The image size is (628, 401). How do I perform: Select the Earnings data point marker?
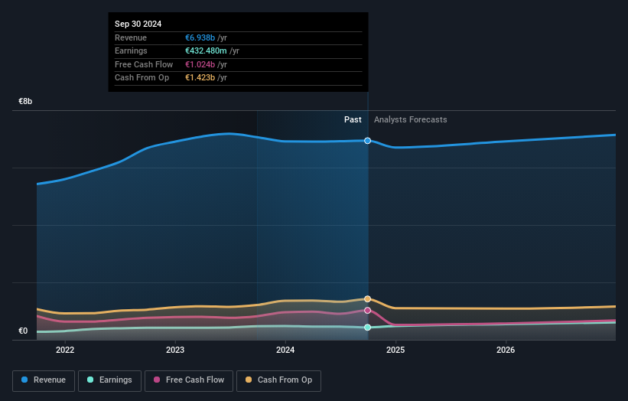(x=368, y=328)
